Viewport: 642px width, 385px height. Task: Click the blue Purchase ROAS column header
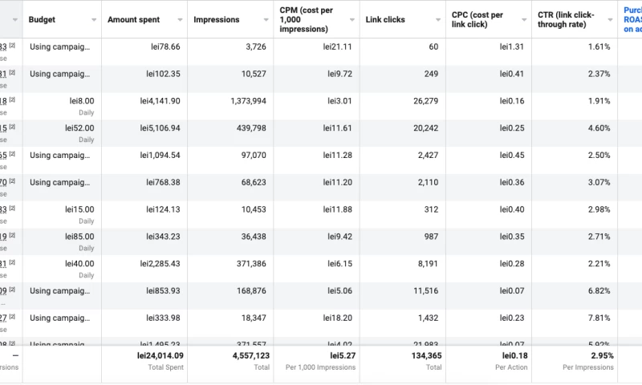[x=632, y=19]
